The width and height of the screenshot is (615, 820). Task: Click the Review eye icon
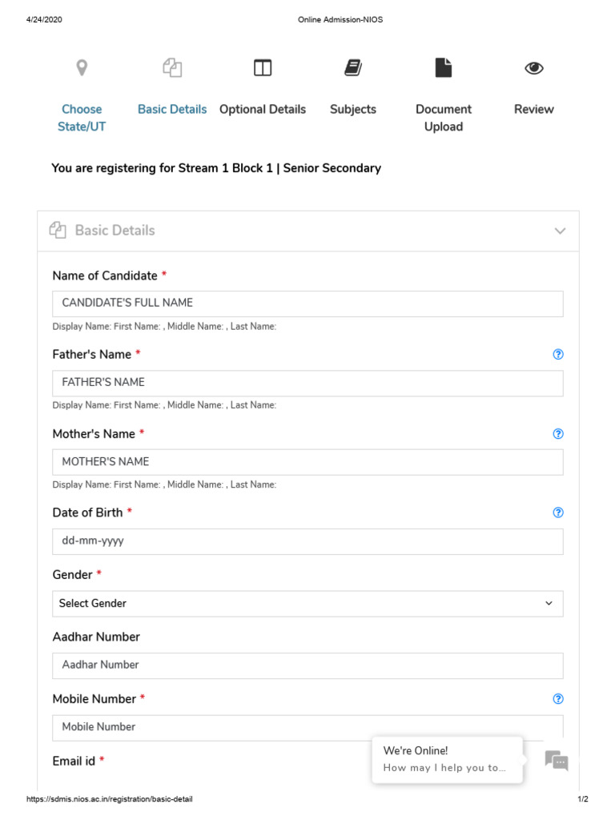tap(534, 68)
